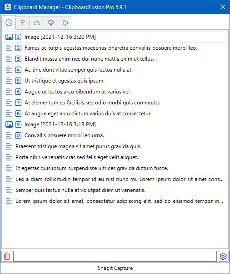The width and height of the screenshot is (230, 274).
Task: Click hotkey badge 9 beside Image 3:13 PM
Action: 18,124
